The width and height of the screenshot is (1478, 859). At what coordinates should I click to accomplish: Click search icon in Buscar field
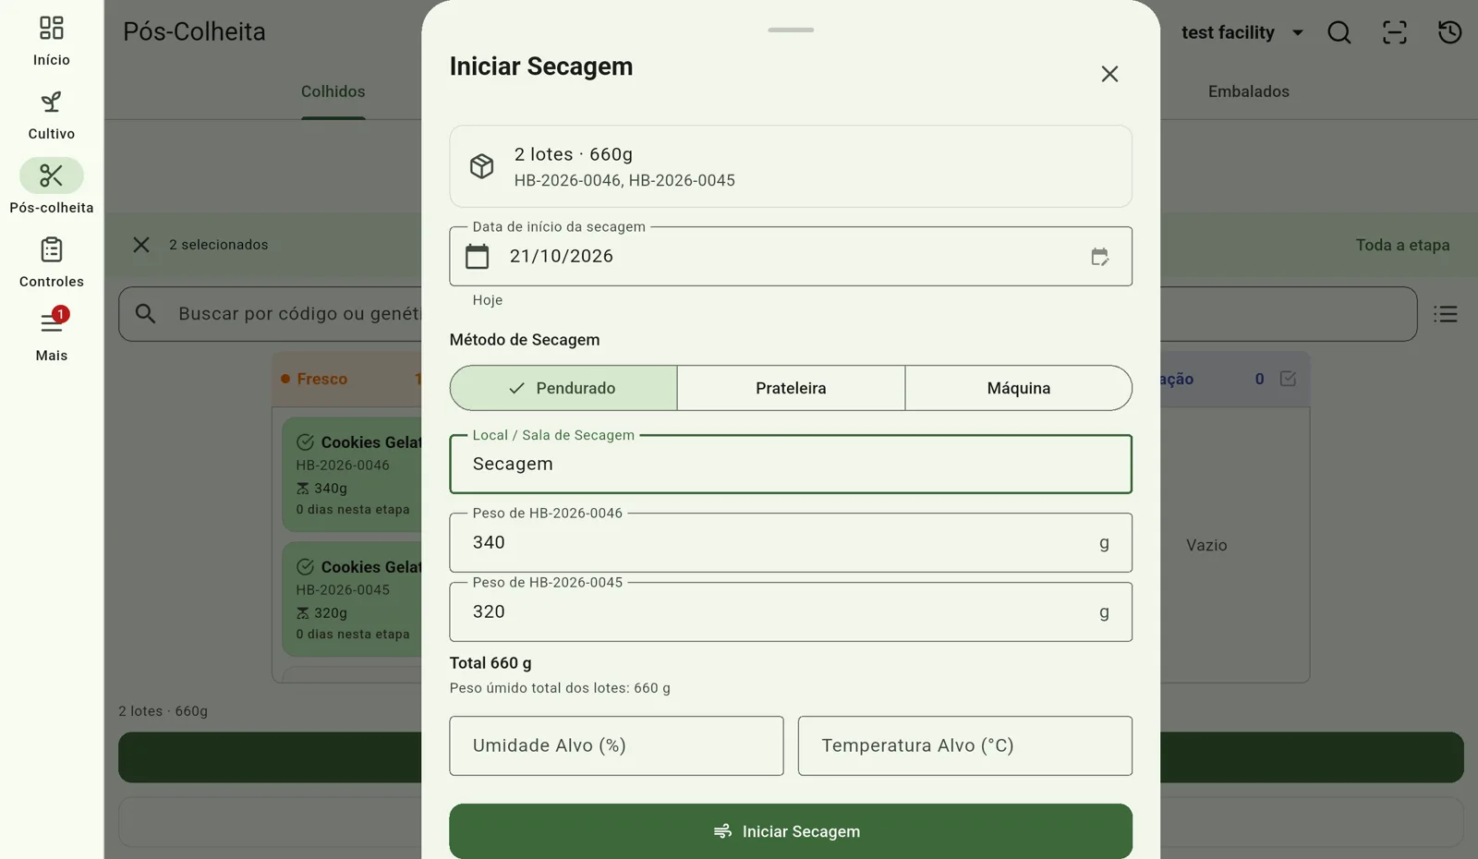[x=145, y=314]
